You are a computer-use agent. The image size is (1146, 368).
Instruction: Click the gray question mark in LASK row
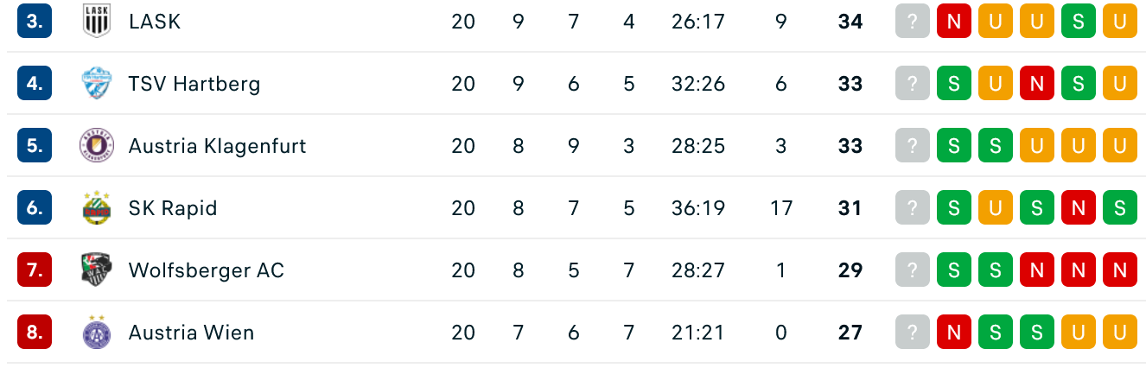pos(913,22)
